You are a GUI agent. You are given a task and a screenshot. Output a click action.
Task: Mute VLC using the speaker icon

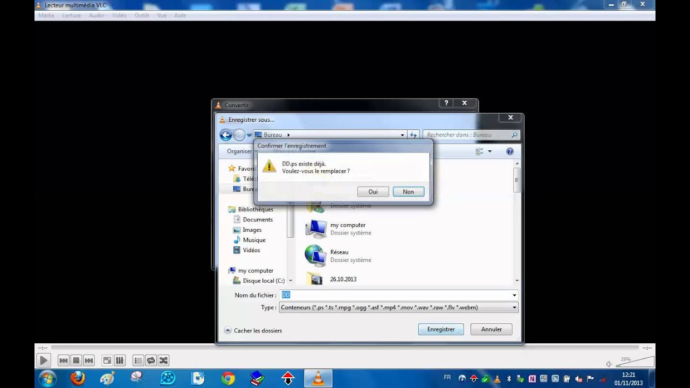pyautogui.click(x=609, y=364)
